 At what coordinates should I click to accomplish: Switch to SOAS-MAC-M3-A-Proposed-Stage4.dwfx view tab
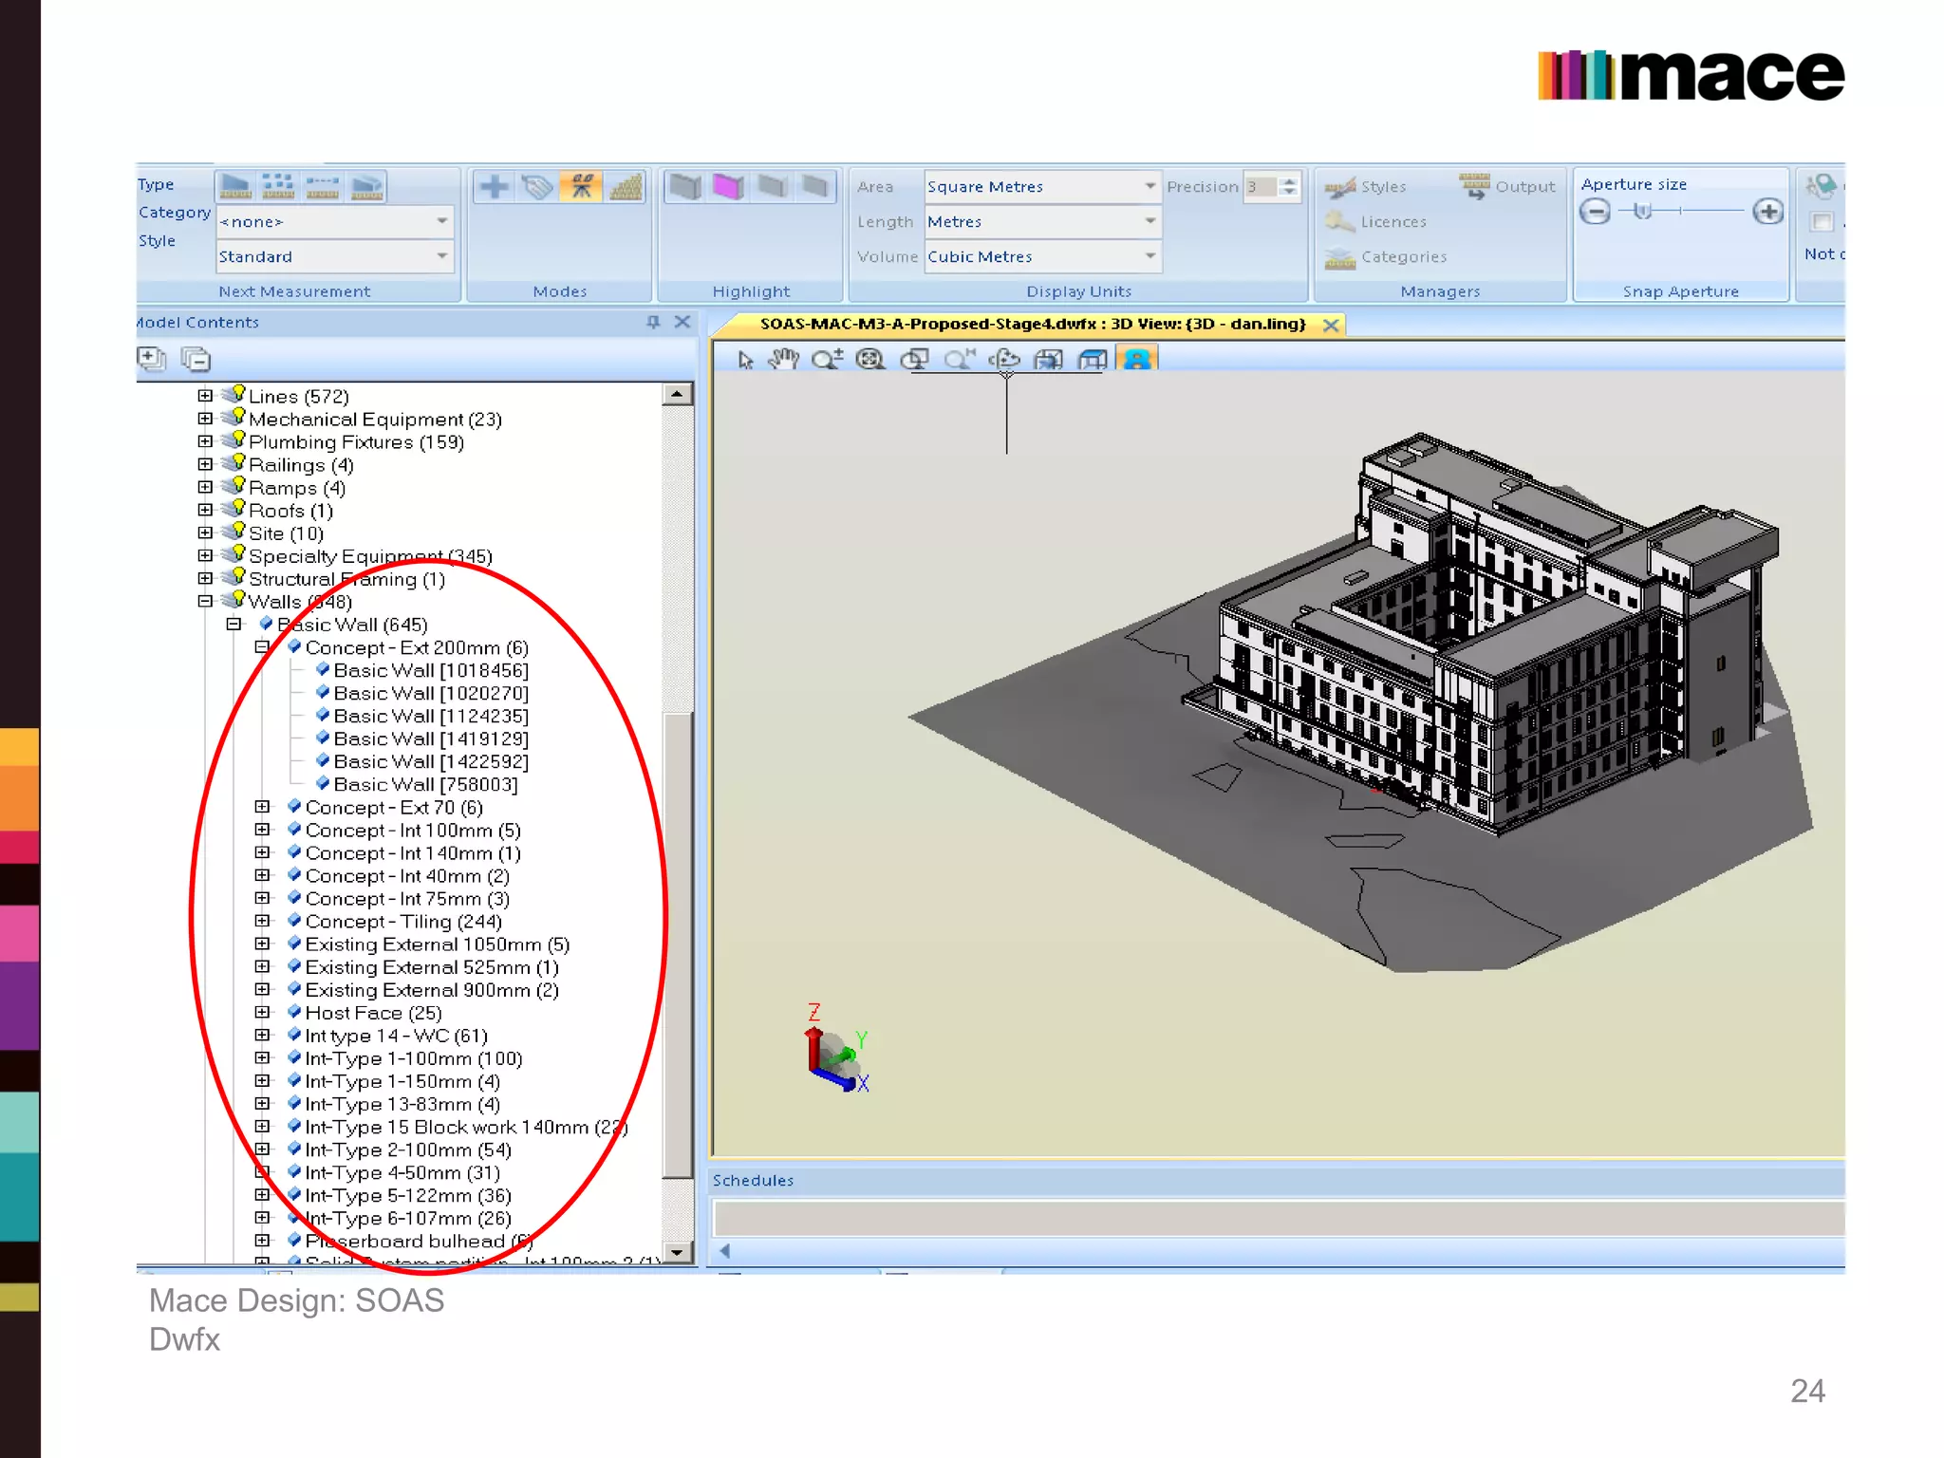point(1032,324)
